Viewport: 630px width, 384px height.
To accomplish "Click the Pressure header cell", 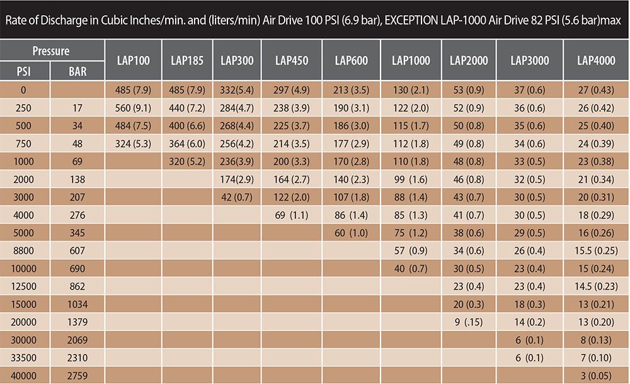I will click(x=52, y=50).
